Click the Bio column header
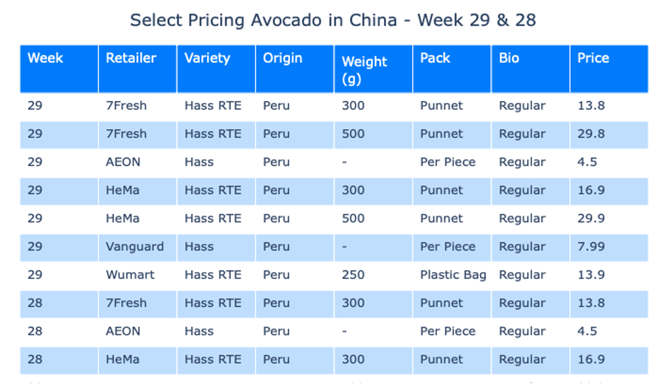 point(531,69)
